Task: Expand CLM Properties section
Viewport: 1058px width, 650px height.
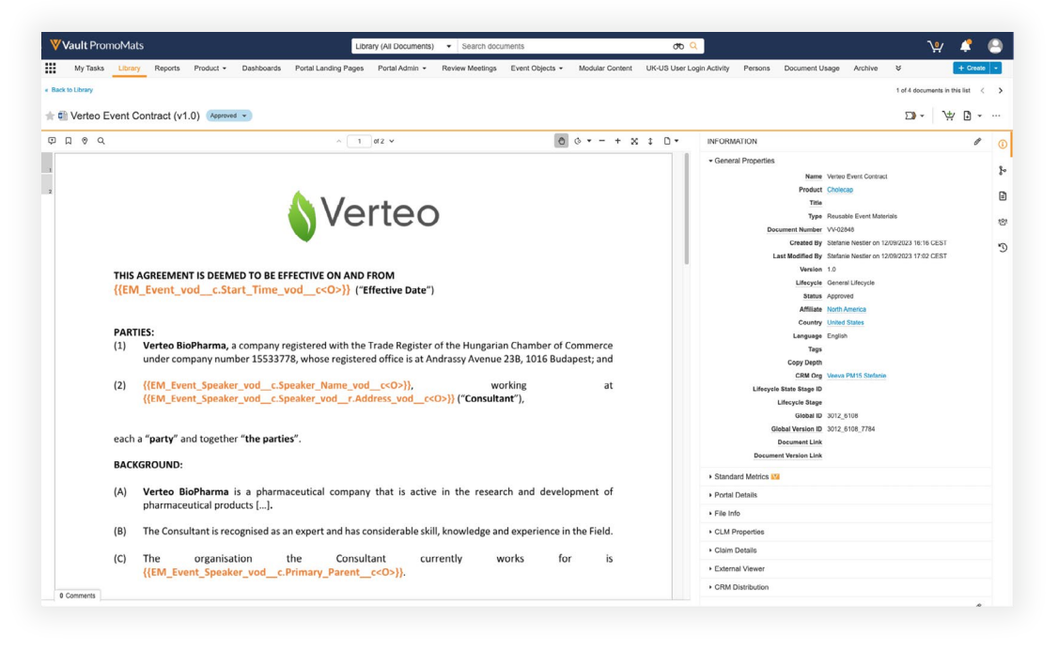Action: tap(736, 532)
